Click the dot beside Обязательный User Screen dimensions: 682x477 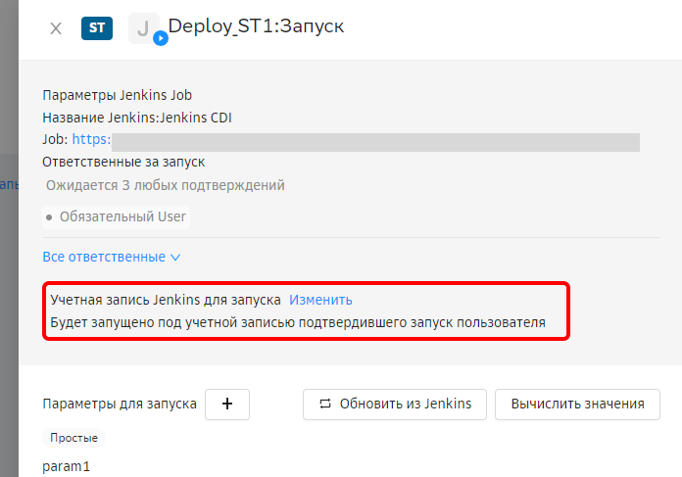pyautogui.click(x=49, y=216)
